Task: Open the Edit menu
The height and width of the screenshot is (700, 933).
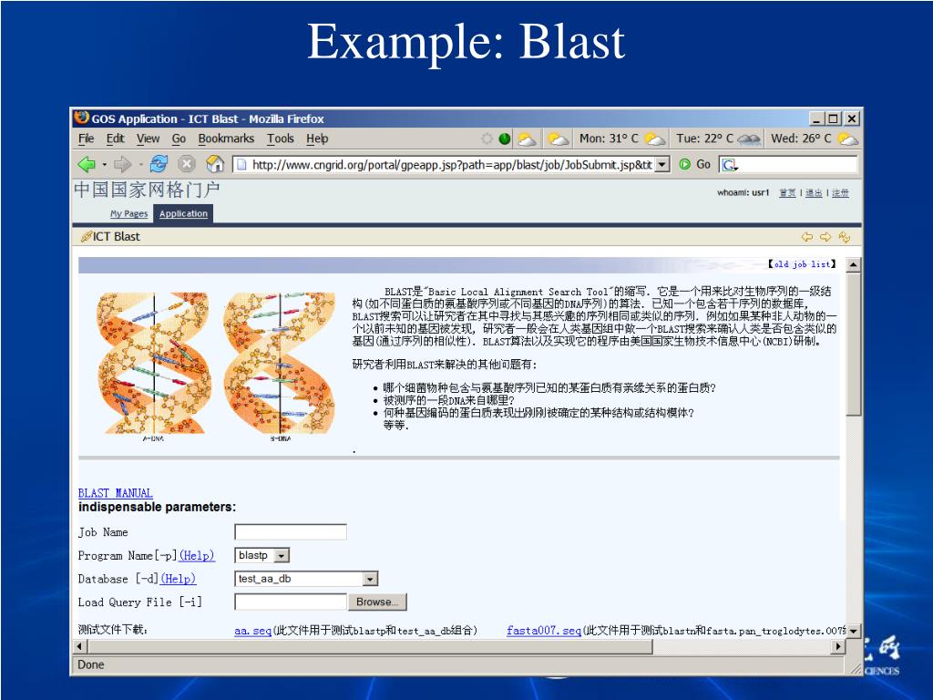Action: [x=116, y=139]
